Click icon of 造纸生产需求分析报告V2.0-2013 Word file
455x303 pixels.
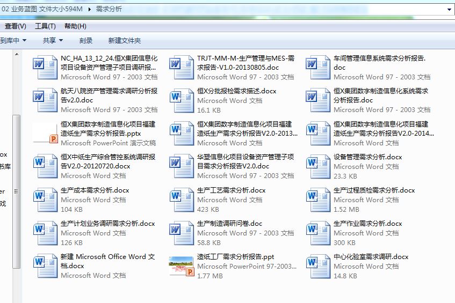[x=182, y=133]
